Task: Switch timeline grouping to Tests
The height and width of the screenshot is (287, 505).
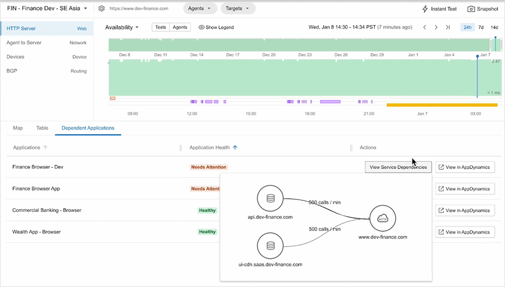Action: 161,27
